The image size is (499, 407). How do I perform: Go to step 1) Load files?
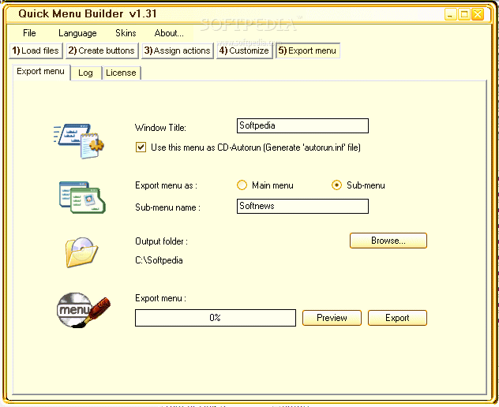(36, 50)
